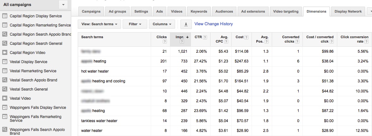Expand the Filter dropdown
372x136 pixels.
point(135,24)
